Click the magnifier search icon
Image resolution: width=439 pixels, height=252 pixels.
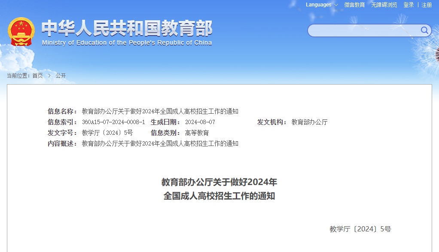pos(424,30)
